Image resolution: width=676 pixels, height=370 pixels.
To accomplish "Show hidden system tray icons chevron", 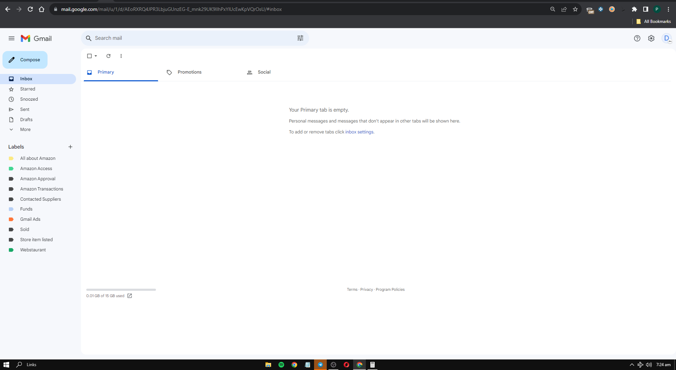I will click(x=632, y=365).
